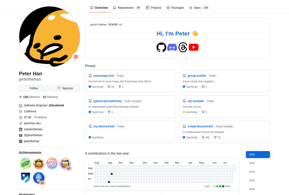Open the Pair Extraordinaire peas achievement badge
This screenshot has height=195, width=289.
click(25, 163)
